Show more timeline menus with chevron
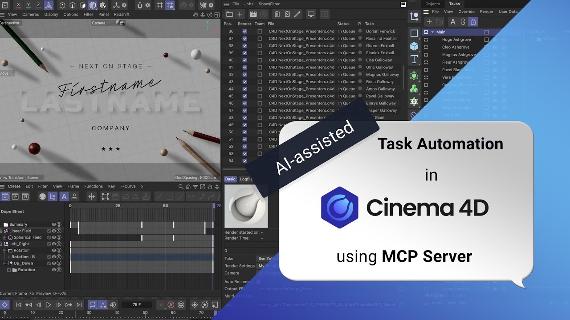Screen dimensions: 570x320 [142, 187]
